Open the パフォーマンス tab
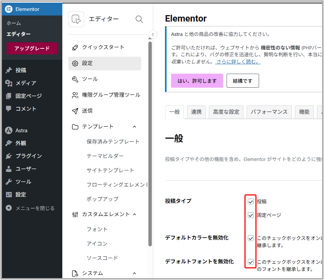The width and height of the screenshot is (324, 280). (269, 112)
